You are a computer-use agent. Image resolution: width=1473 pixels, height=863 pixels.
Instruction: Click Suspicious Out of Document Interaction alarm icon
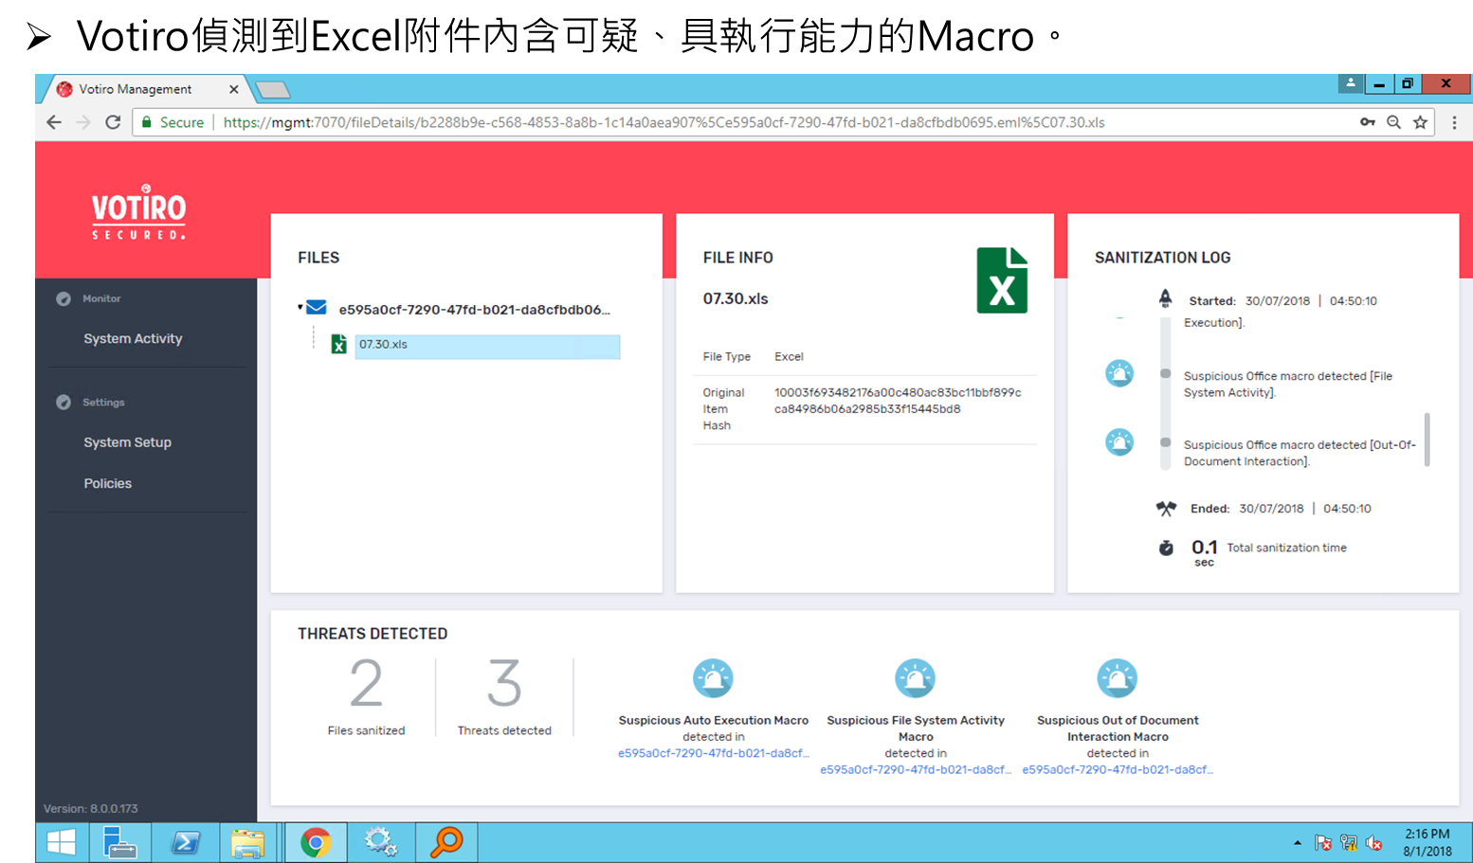1118,678
